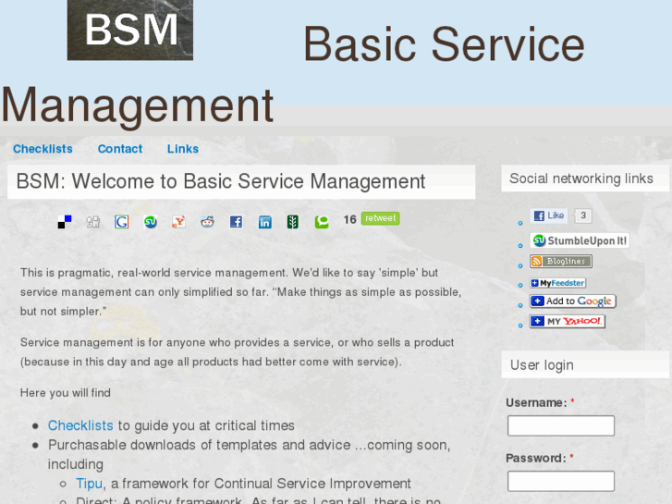Share via the Digg icon
The image size is (672, 504).
pyautogui.click(x=93, y=222)
